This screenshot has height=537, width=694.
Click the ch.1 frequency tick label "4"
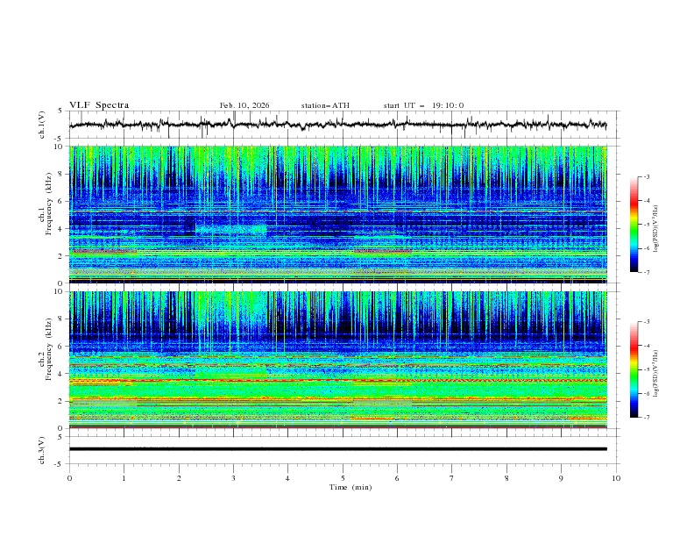click(62, 229)
